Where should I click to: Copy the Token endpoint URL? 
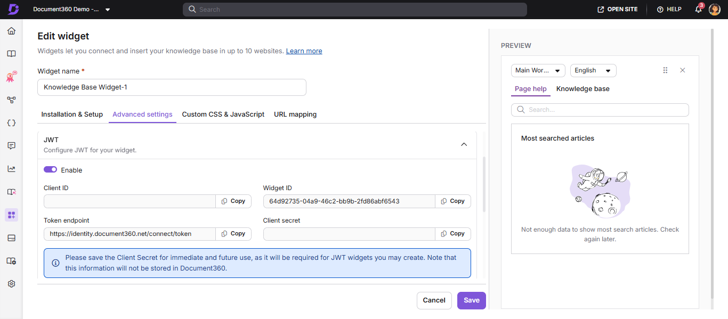coord(233,234)
